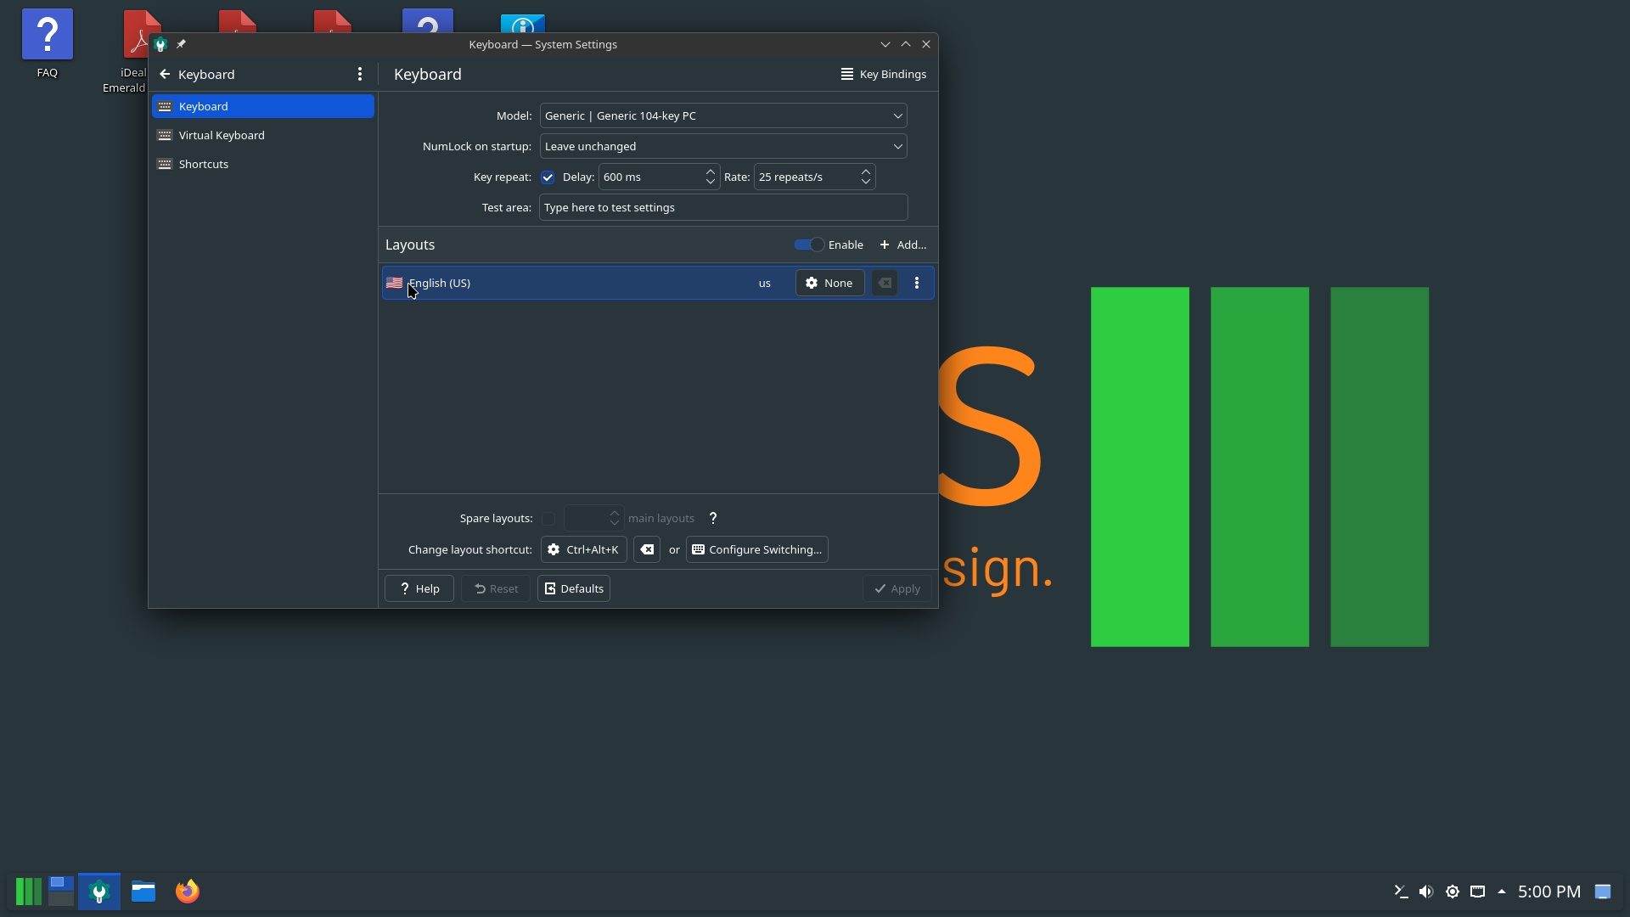
Task: Decrease the repeat Rate value
Action: point(866,182)
